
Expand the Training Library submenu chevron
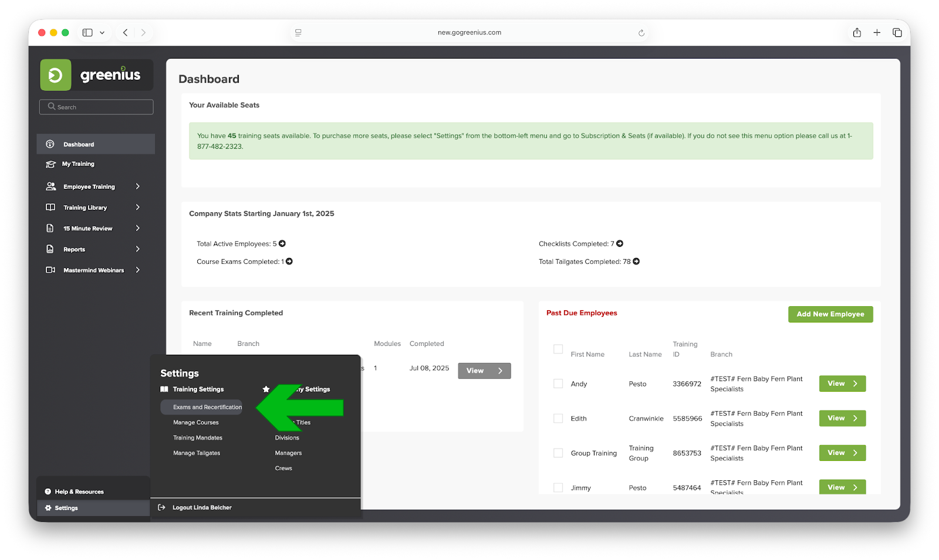point(138,208)
